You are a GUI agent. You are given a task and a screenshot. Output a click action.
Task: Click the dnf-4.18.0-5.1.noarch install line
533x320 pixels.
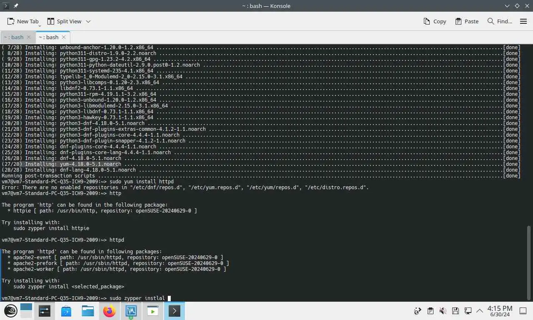point(261,158)
